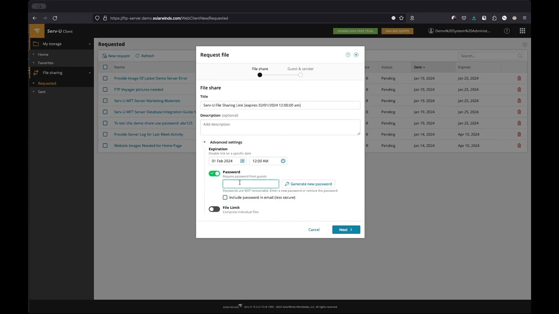Click the browser back arrow

point(35,18)
